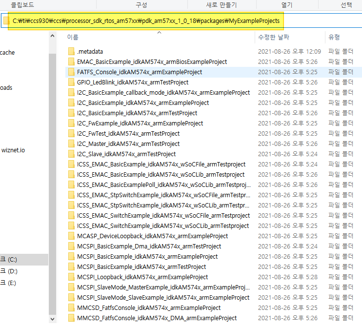This screenshot has width=362, height=328.
Task: Select the oads item in navigation pane
Action: click(6, 88)
